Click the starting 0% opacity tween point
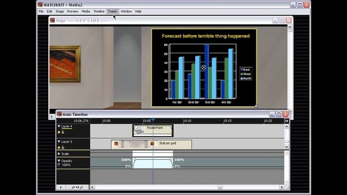This screenshot has height=195, width=347. coord(133,167)
